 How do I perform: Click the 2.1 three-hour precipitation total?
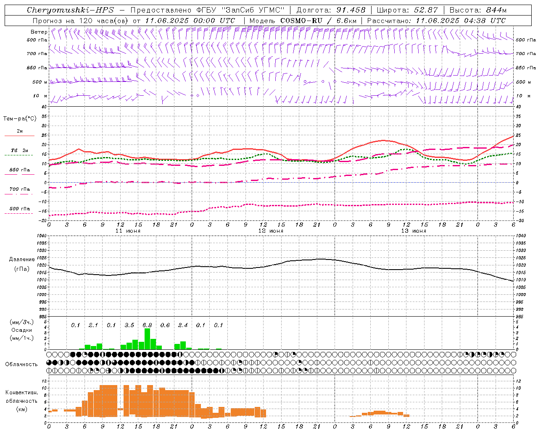coord(93,325)
